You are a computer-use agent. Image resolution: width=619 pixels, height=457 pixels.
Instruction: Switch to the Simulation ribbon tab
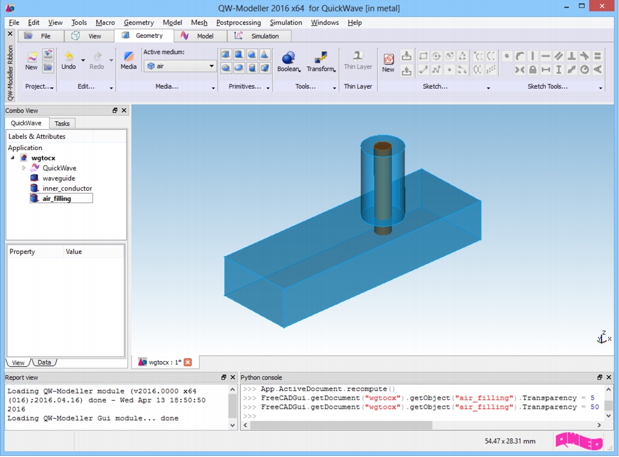tap(259, 36)
